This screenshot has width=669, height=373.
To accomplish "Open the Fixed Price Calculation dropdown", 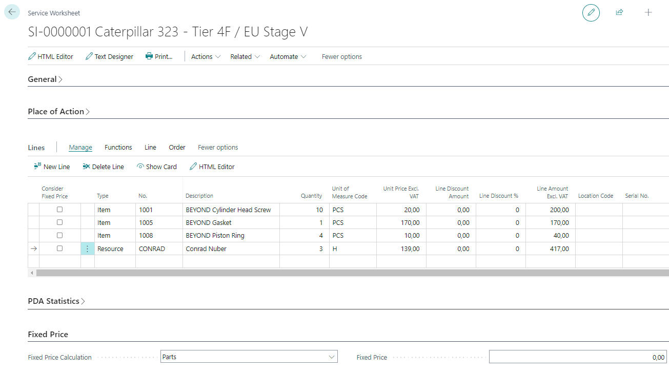I will (249, 357).
